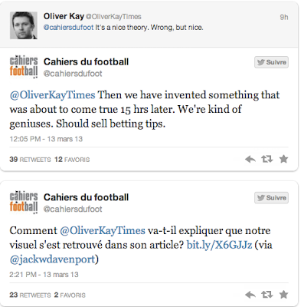
Task: View the 39 retweets list
Action: pos(30,160)
